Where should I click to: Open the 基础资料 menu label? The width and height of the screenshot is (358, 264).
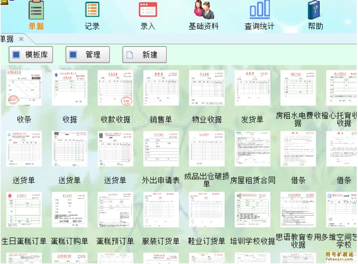204,26
